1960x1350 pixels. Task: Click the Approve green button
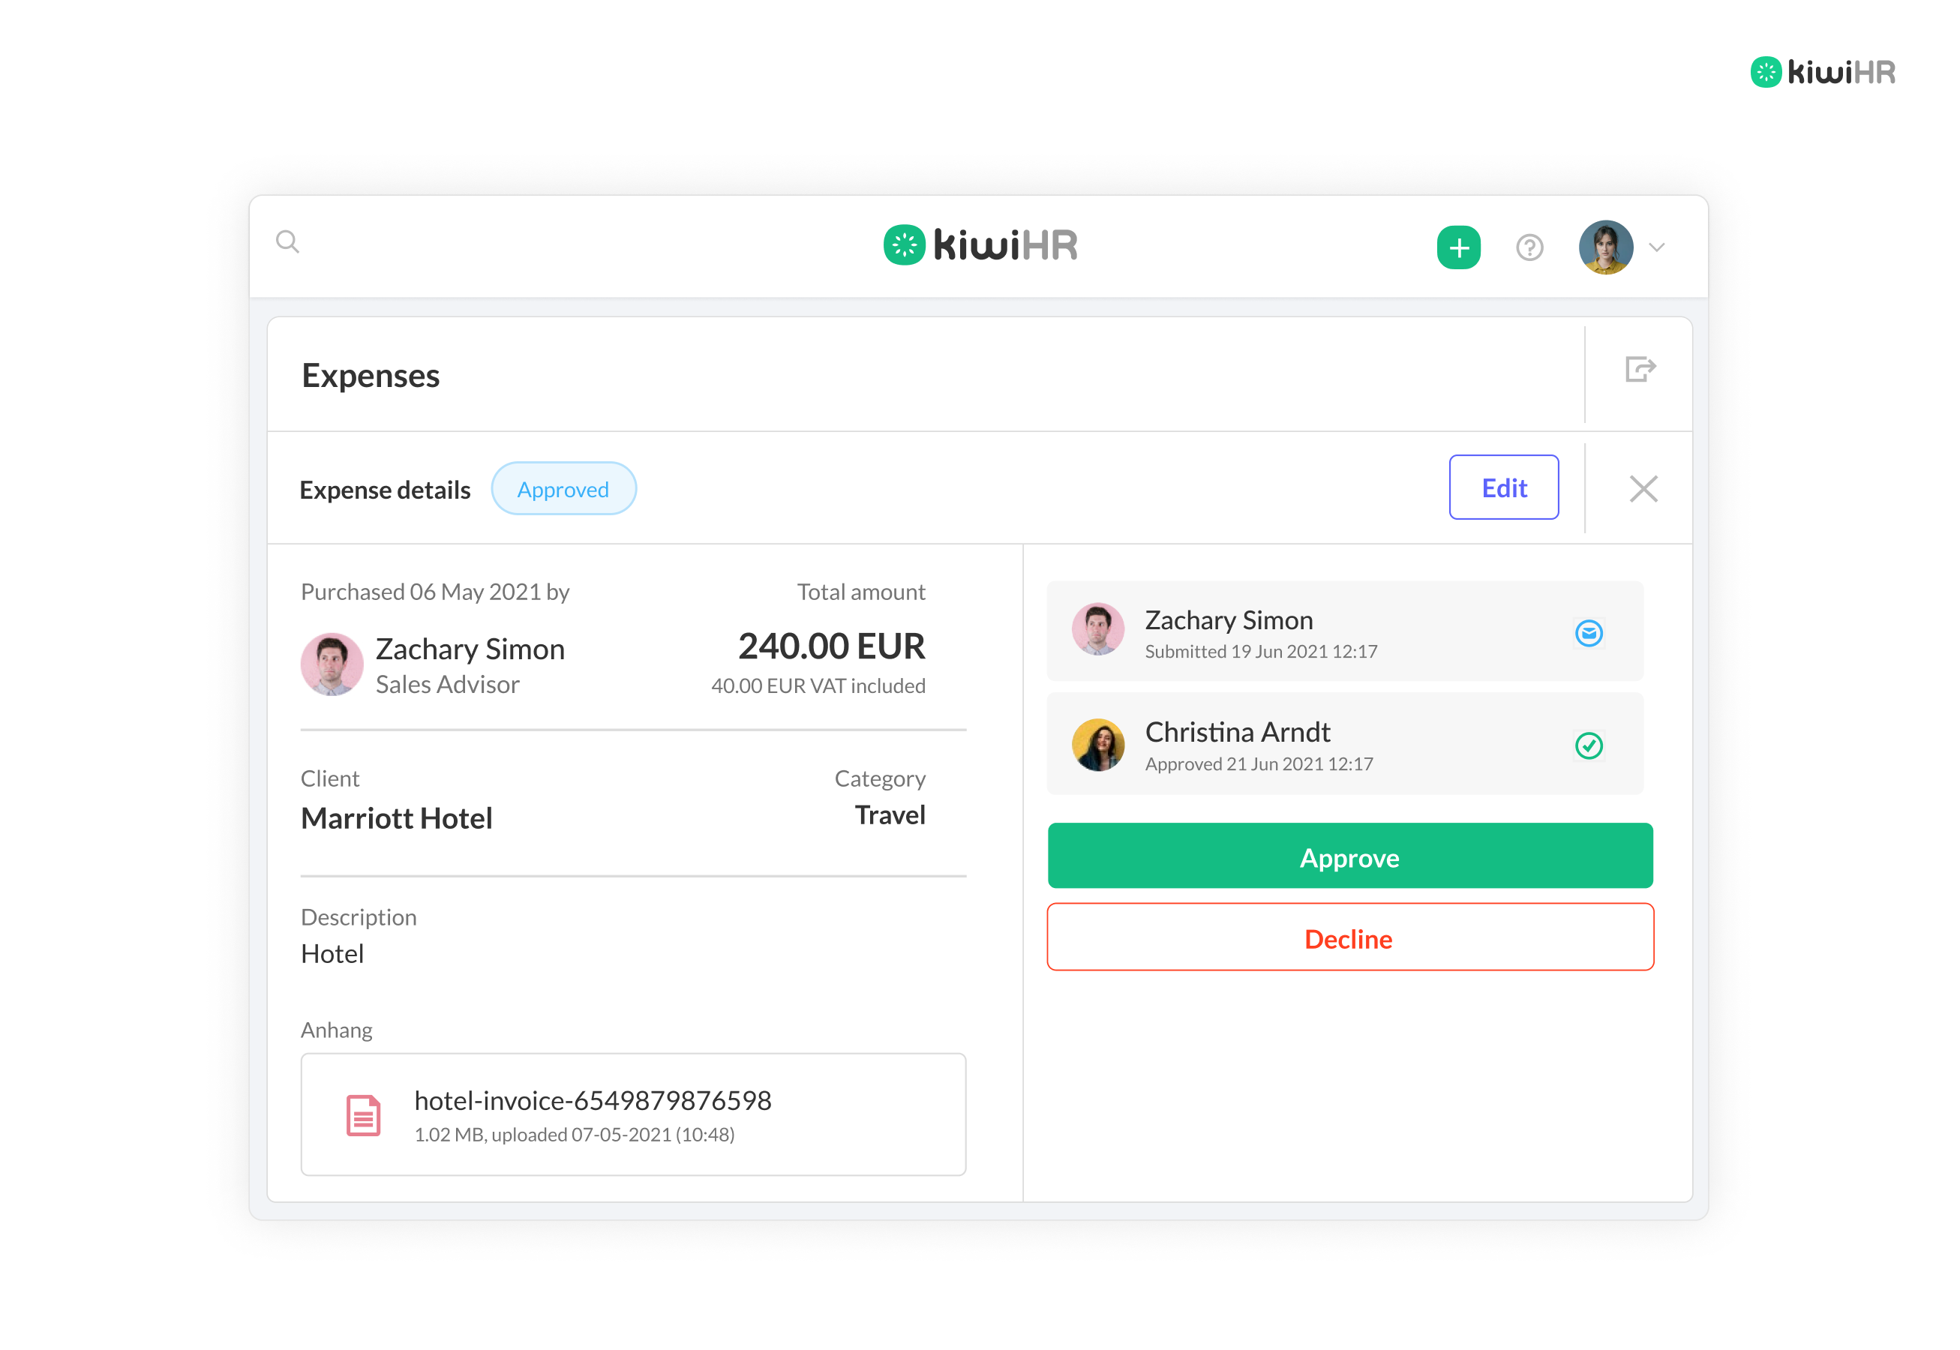[1349, 857]
